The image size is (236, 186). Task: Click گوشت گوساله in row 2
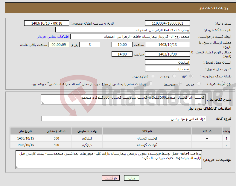tap(147, 145)
